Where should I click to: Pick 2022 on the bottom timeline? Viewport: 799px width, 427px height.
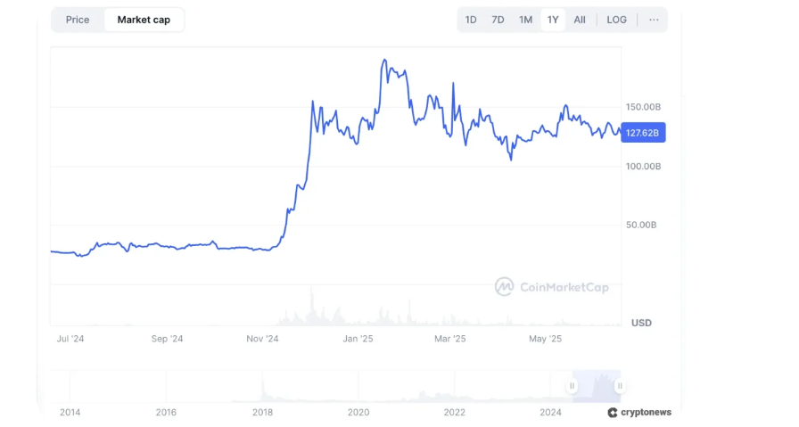click(x=455, y=412)
